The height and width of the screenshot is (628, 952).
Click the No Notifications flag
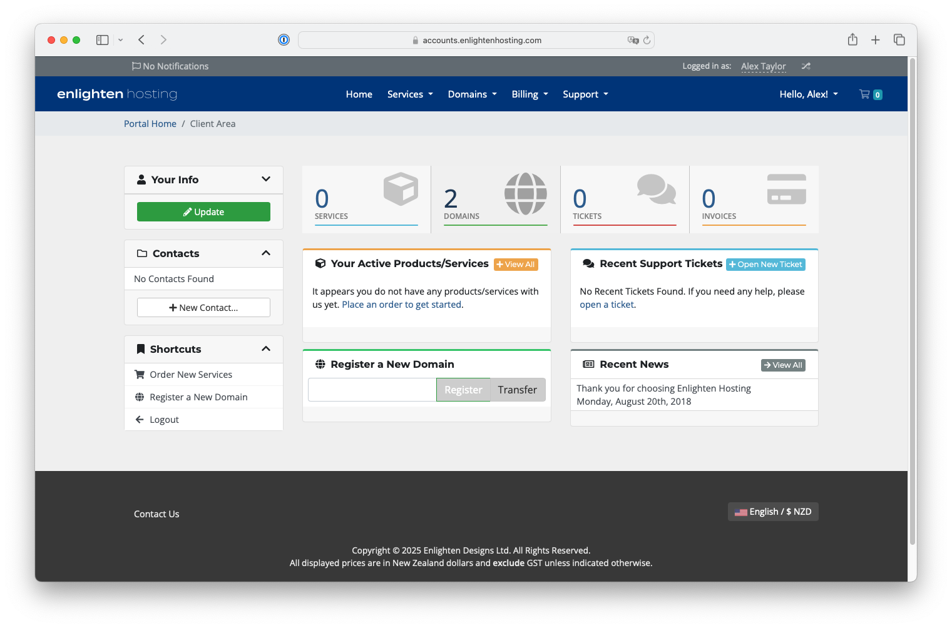pyautogui.click(x=170, y=66)
